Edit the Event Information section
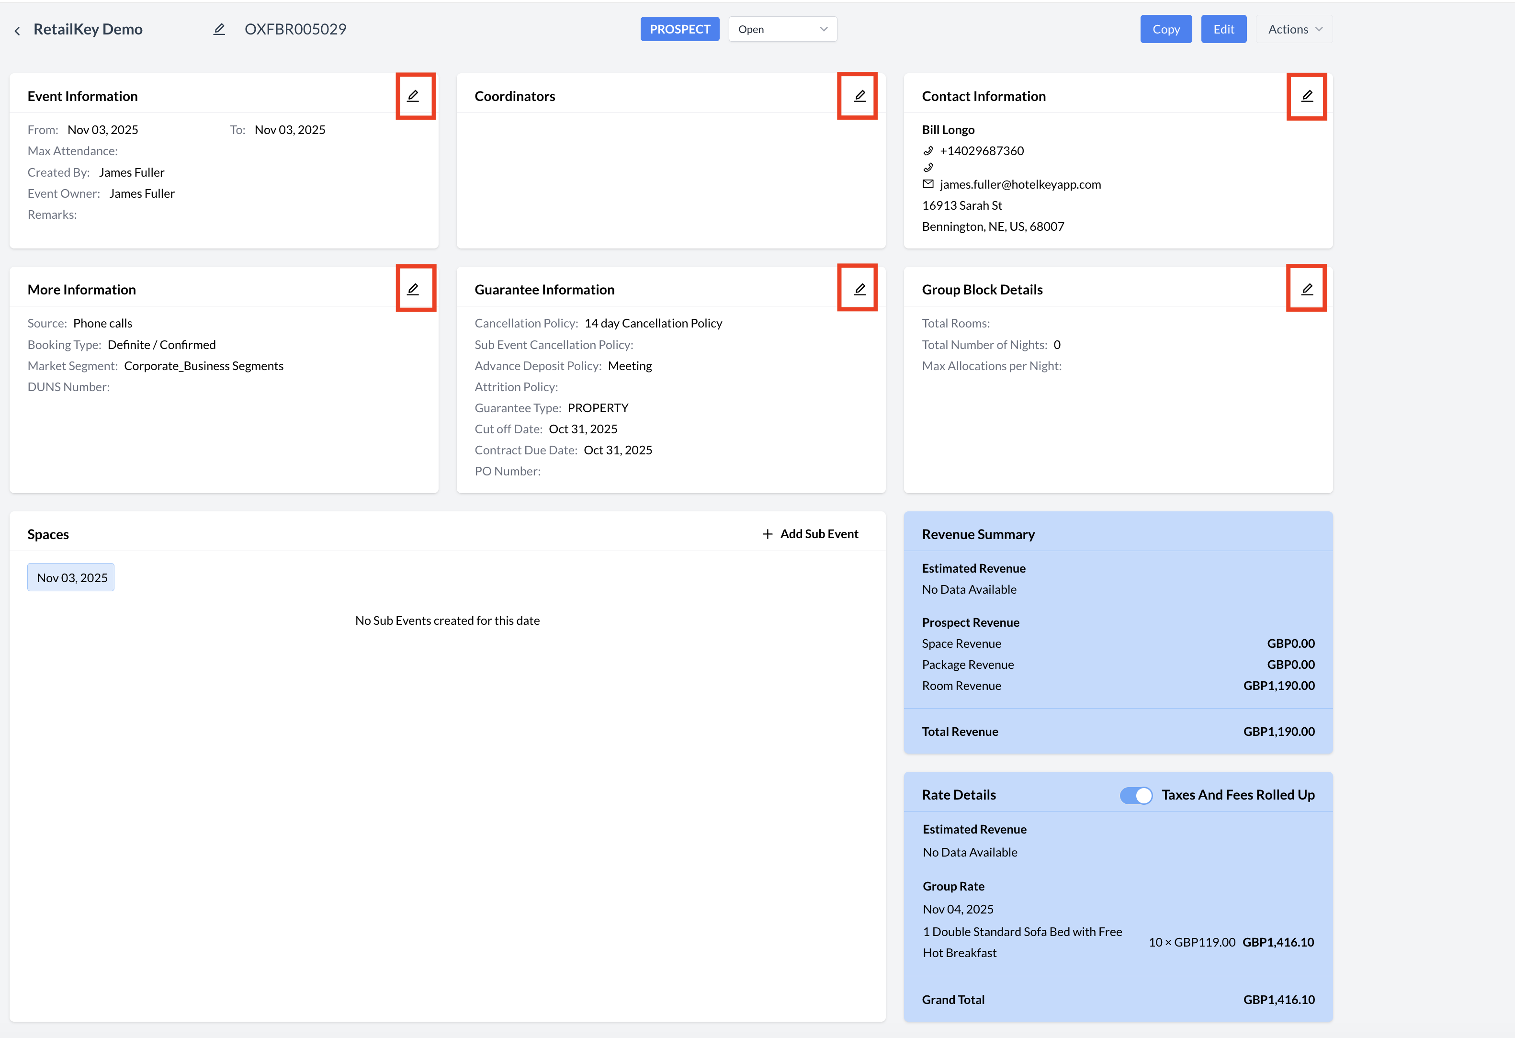Viewport: 1515px width, 1038px height. pos(413,96)
